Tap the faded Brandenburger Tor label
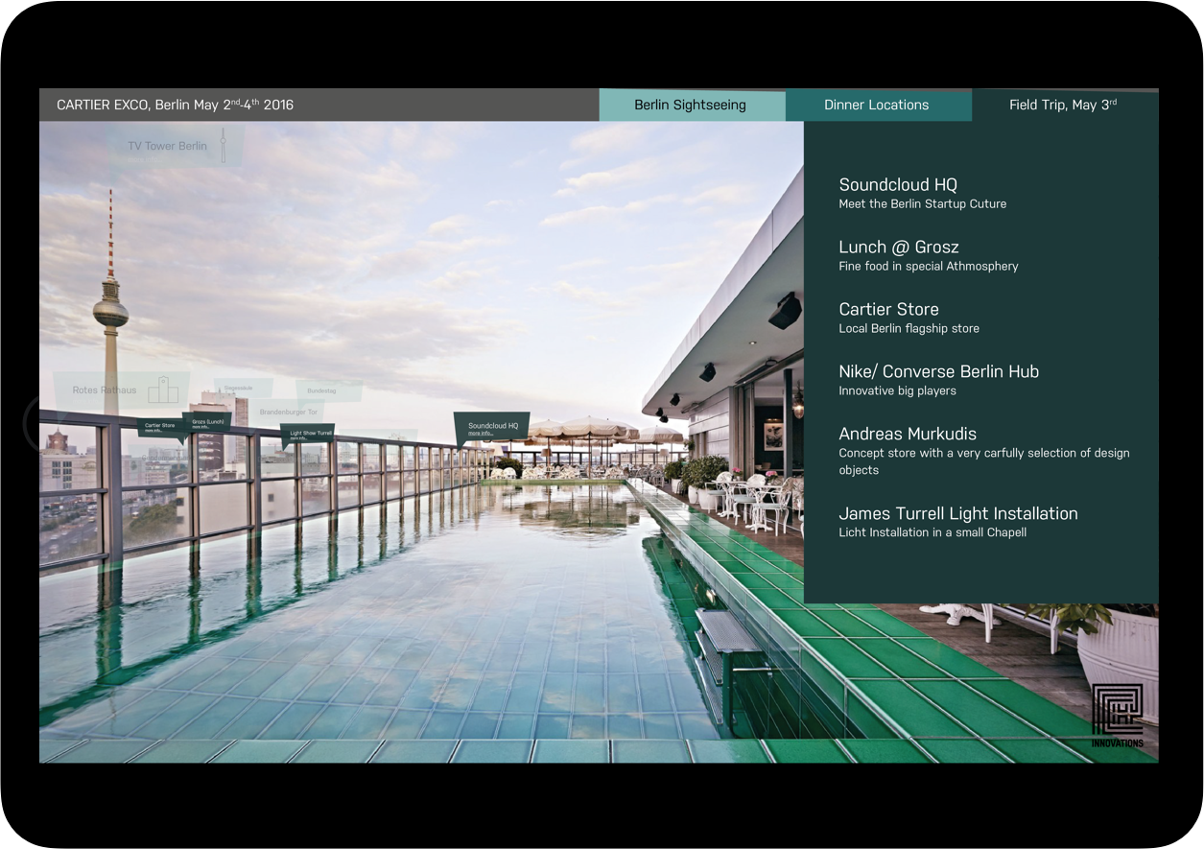Viewport: 1204px width, 849px height. click(x=289, y=412)
